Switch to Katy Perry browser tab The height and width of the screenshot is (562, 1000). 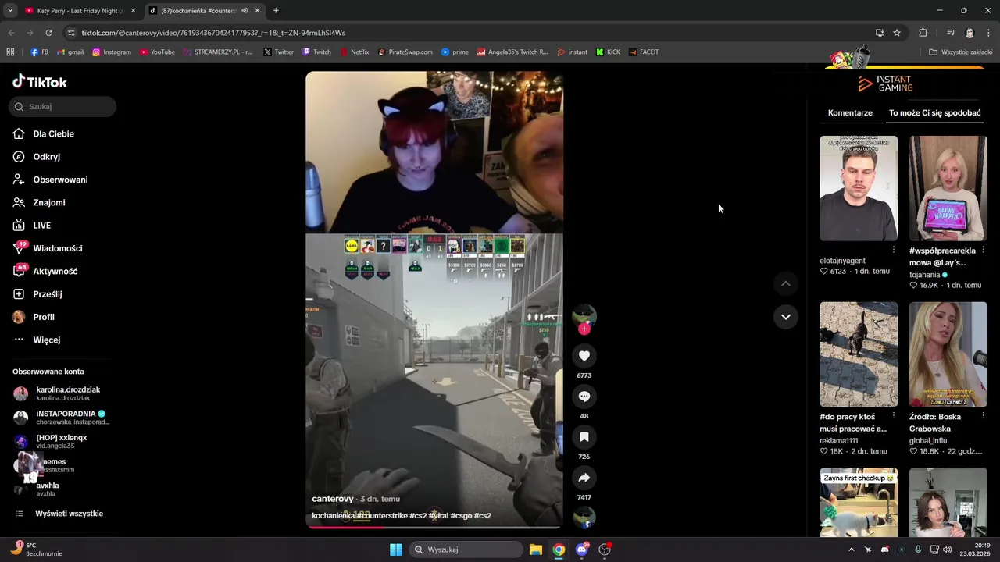79,11
